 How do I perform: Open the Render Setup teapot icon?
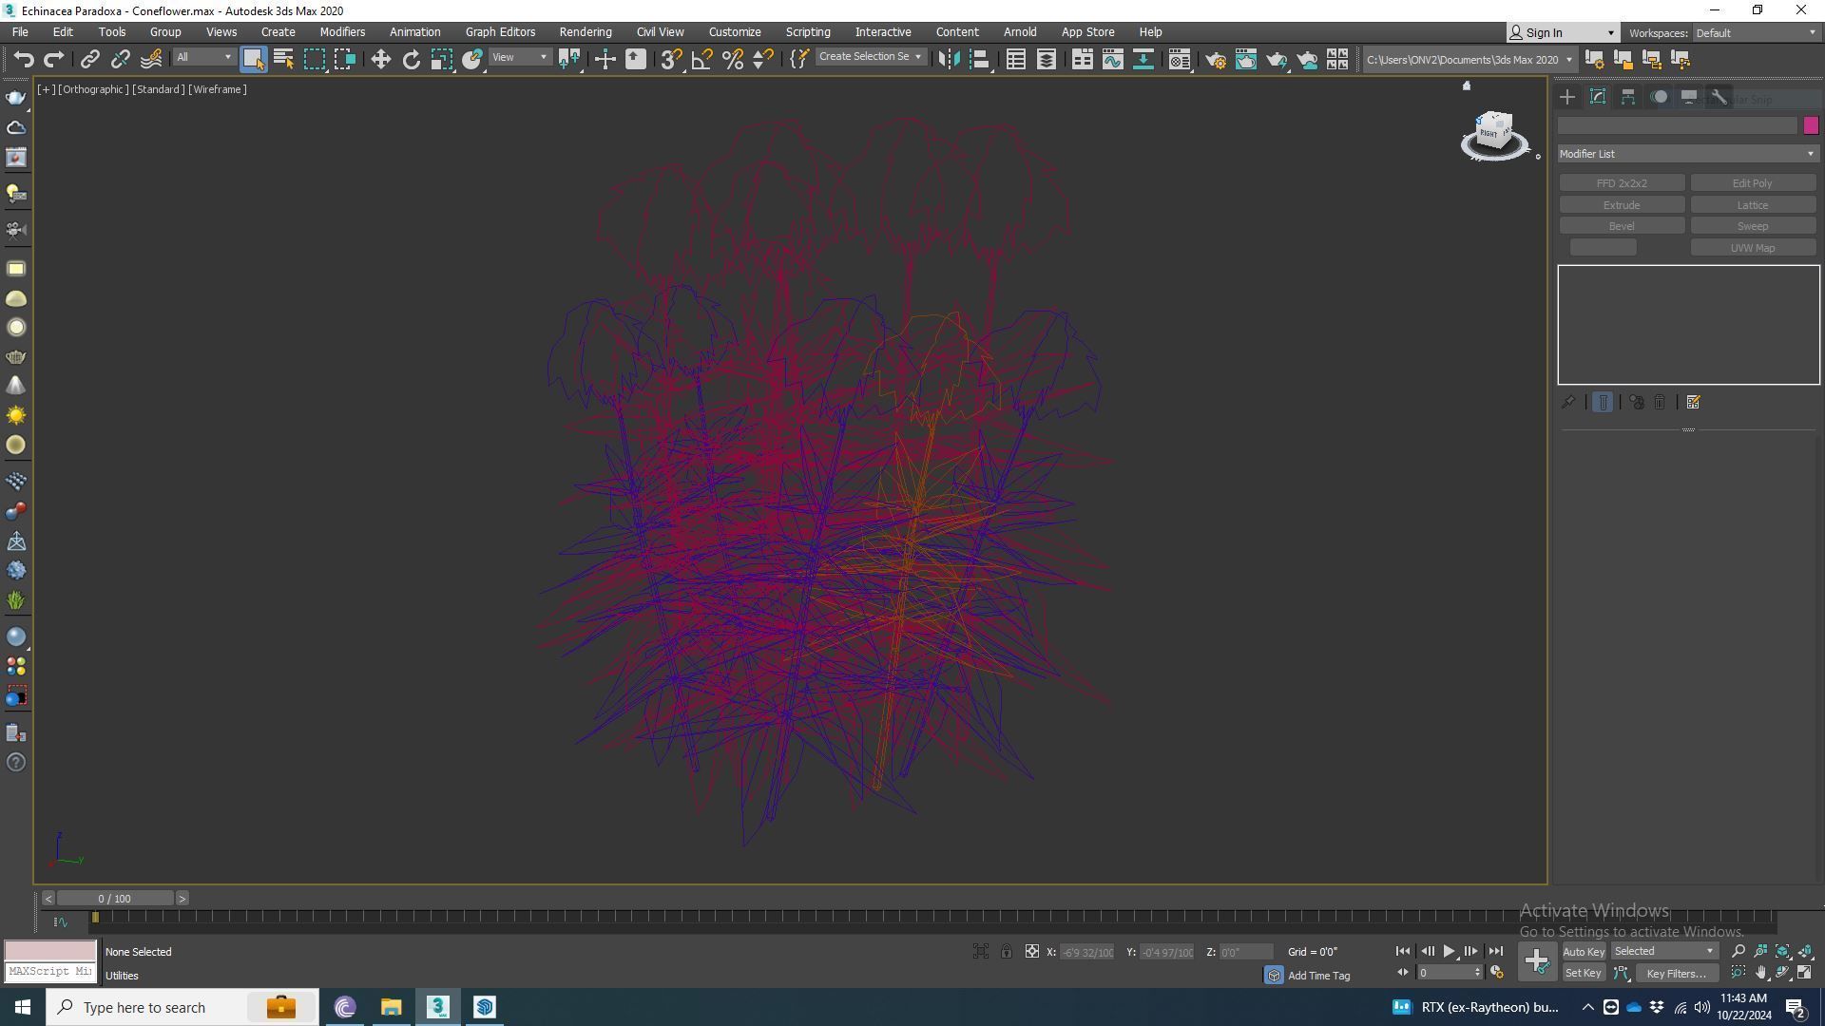click(1215, 59)
